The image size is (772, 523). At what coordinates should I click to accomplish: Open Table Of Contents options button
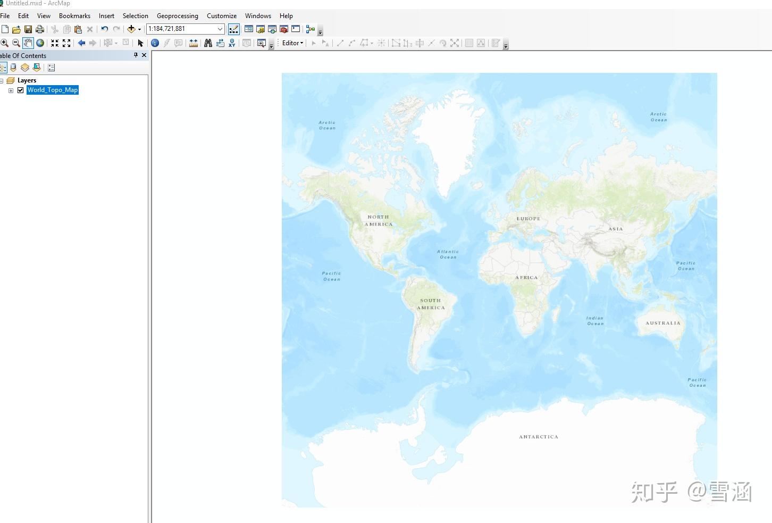coord(52,68)
